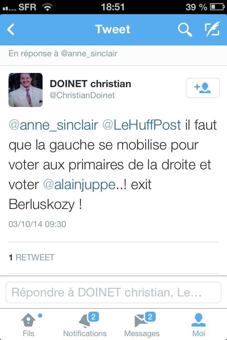Image resolution: width=227 pixels, height=340 pixels.
Task: View the 1 RETWEET list
Action: [x=32, y=257]
